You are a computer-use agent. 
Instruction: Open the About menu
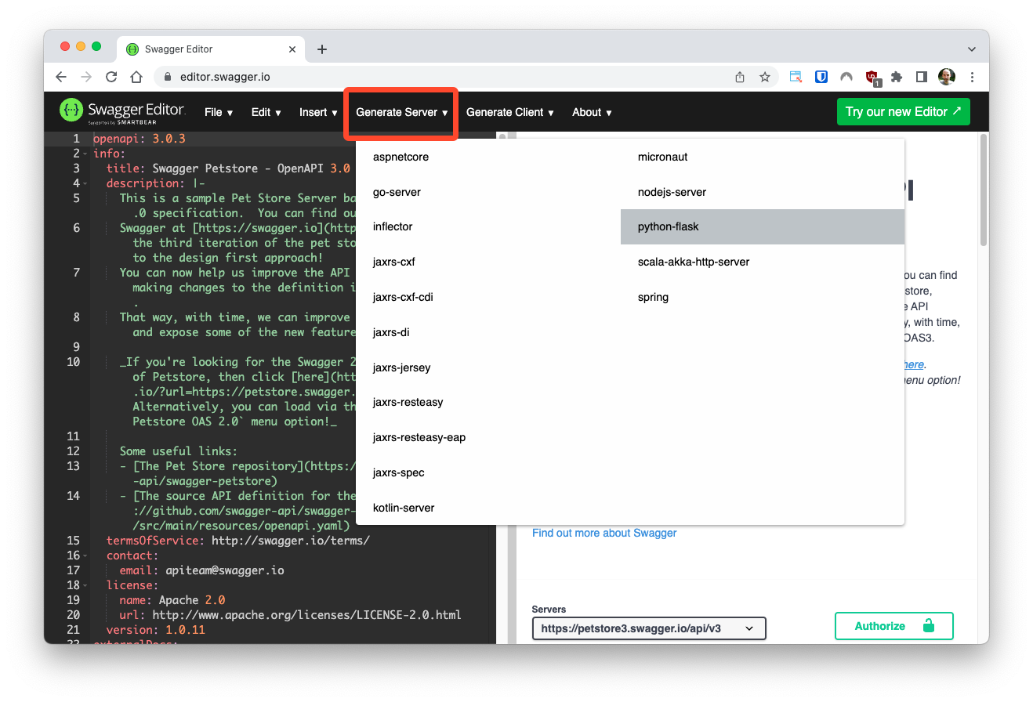[x=592, y=112]
